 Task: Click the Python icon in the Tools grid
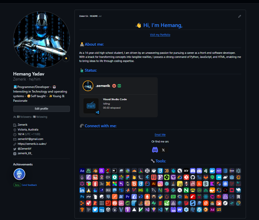click(x=160, y=197)
